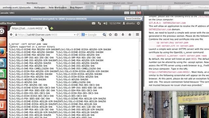Bookmark this page with the star icon

pos(110,35)
